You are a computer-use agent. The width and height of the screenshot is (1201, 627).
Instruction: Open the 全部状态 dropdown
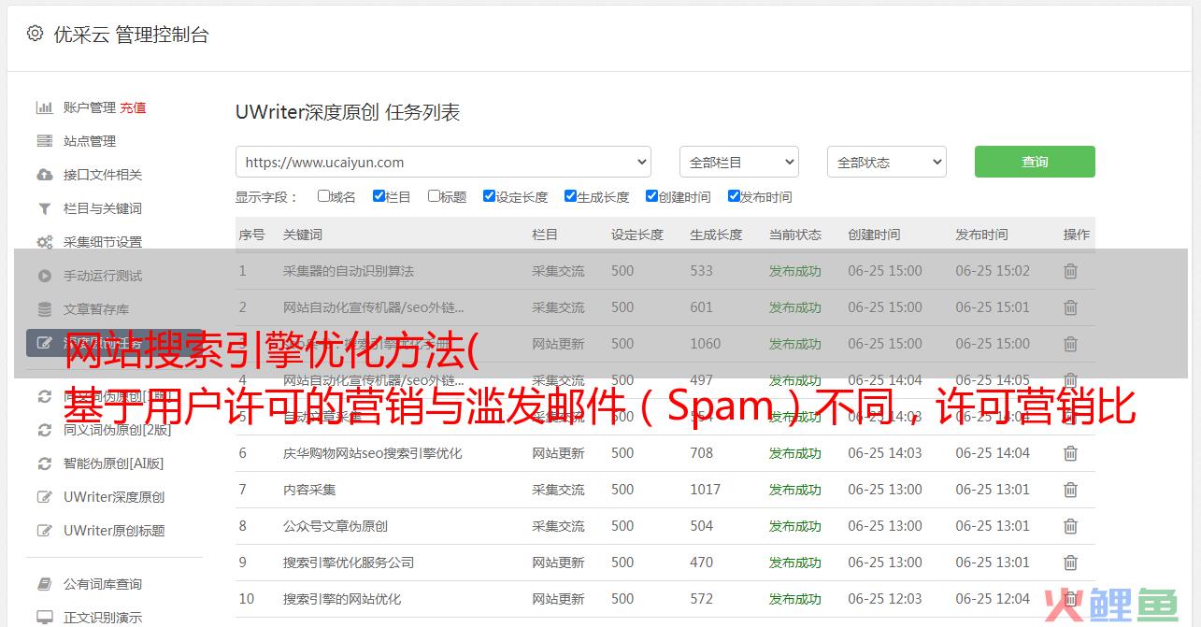pos(887,162)
